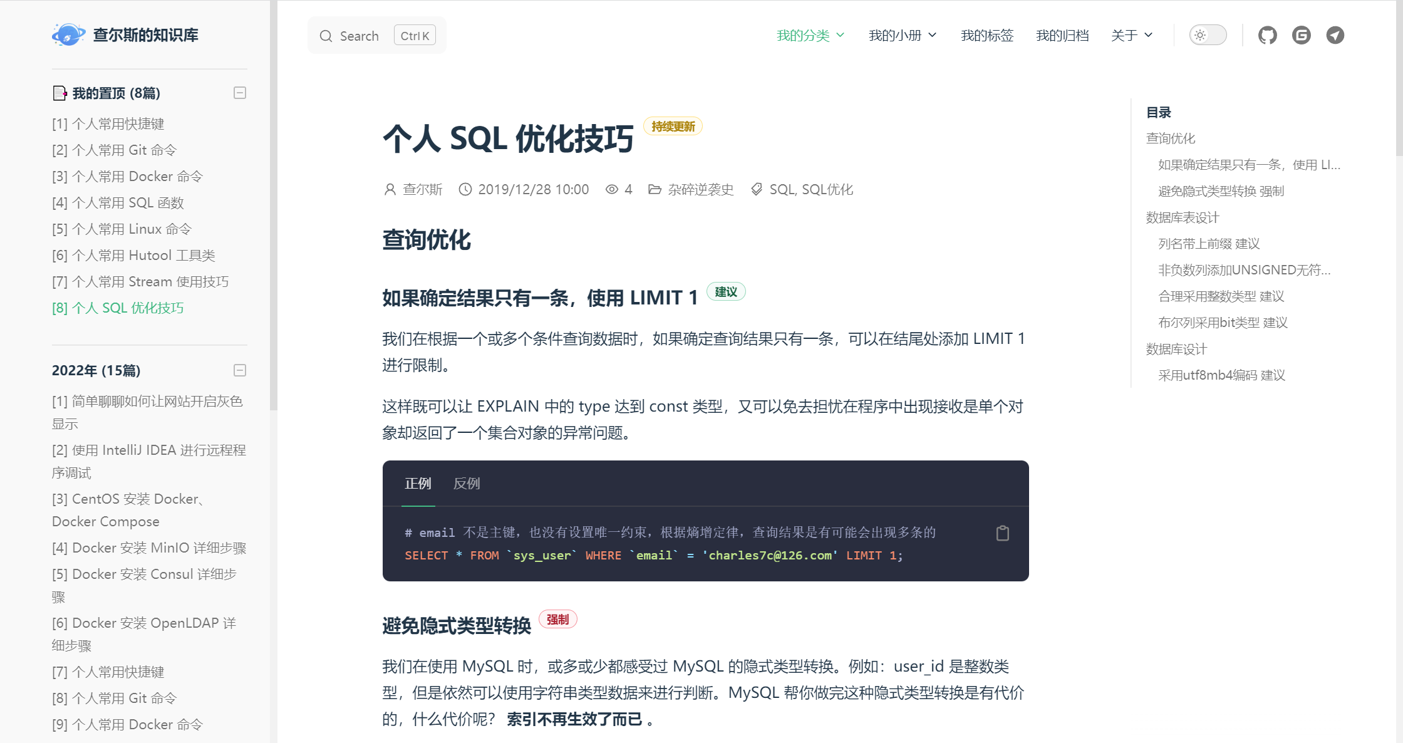Open the GitHub repository icon
Screen dimensions: 1403x743
[x=1267, y=35]
